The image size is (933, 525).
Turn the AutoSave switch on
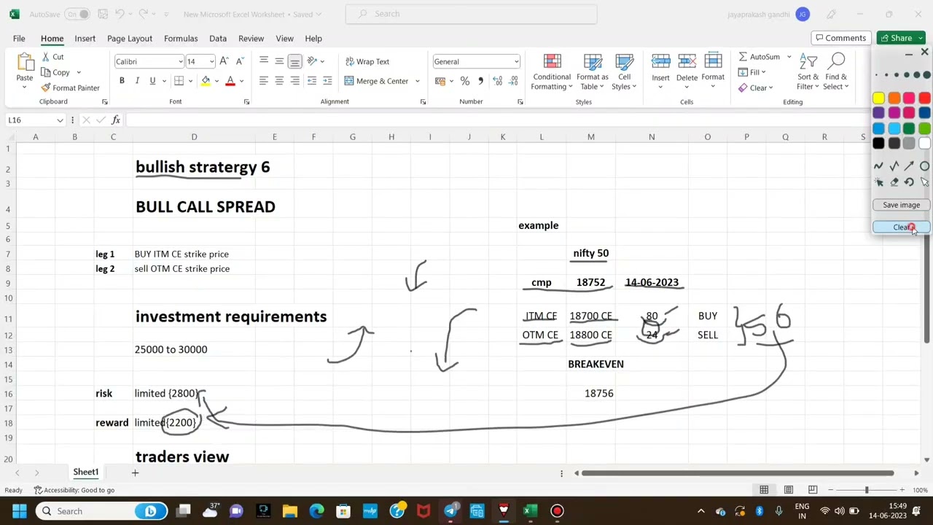(77, 14)
